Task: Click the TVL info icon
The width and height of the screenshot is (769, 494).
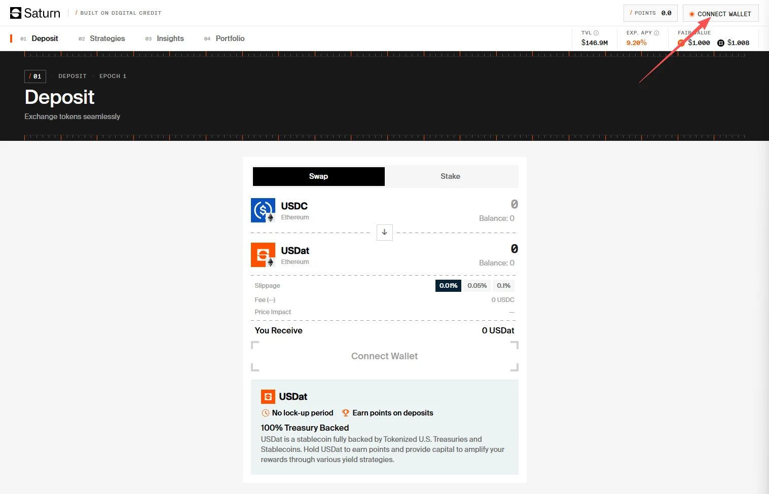Action: click(596, 33)
